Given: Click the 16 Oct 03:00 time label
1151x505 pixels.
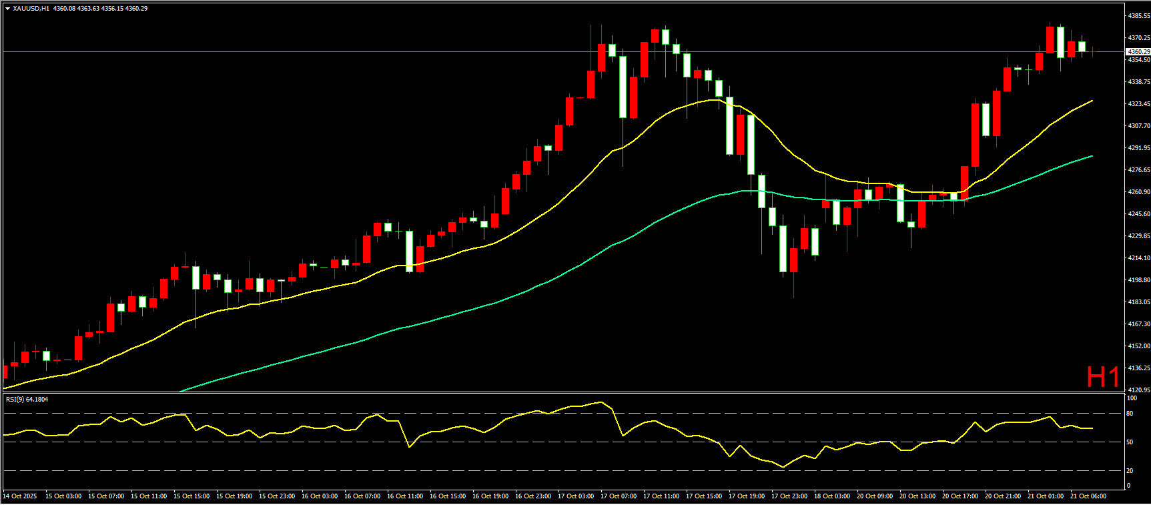Looking at the screenshot, I should (x=320, y=496).
